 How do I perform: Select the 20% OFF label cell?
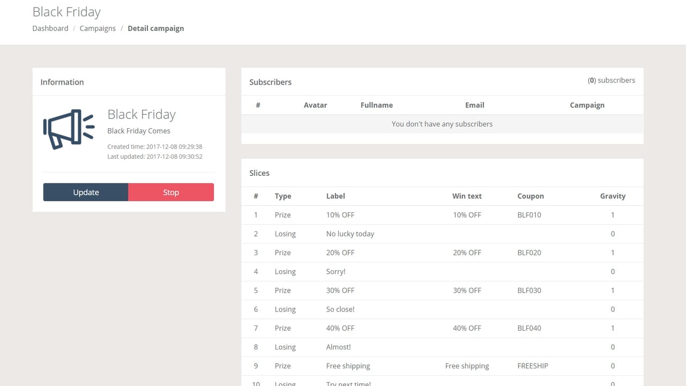point(340,253)
